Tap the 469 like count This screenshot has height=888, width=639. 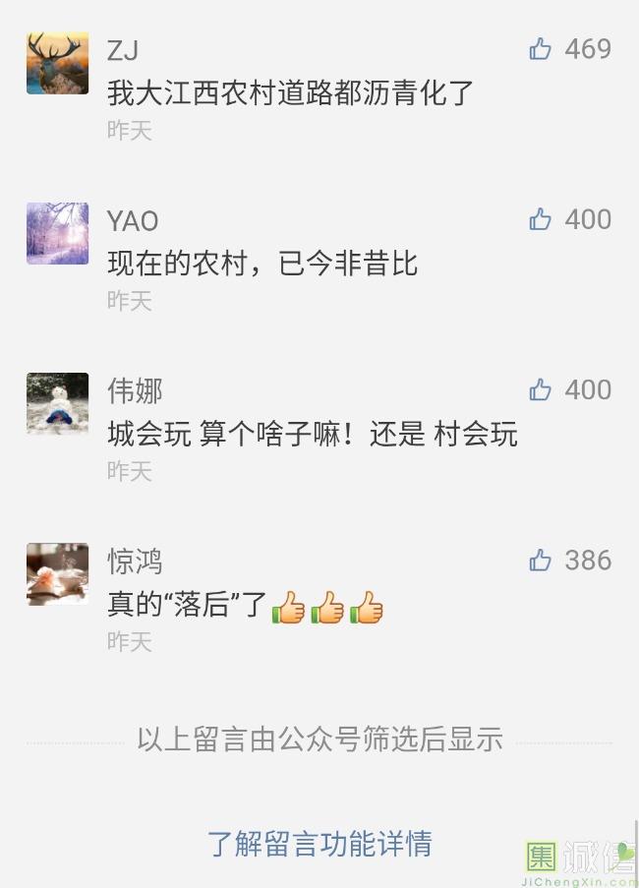click(588, 49)
